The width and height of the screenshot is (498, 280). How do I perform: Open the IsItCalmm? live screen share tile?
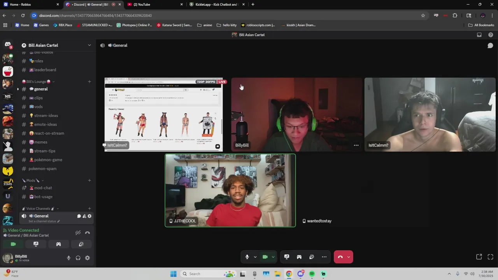163,115
